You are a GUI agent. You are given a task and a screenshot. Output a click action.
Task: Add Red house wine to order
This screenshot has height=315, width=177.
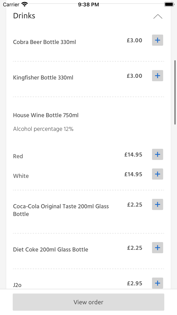157,154
